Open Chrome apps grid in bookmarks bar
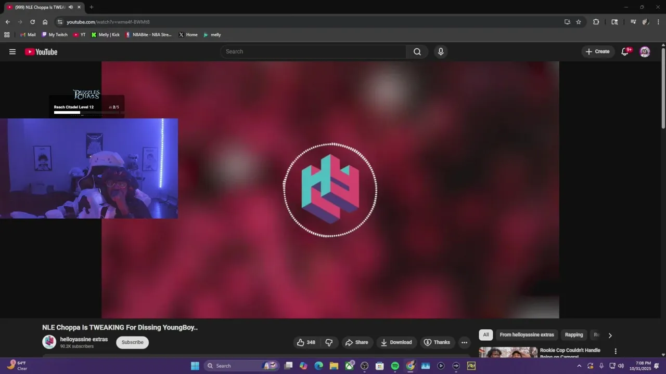This screenshot has width=666, height=374. coord(7,35)
